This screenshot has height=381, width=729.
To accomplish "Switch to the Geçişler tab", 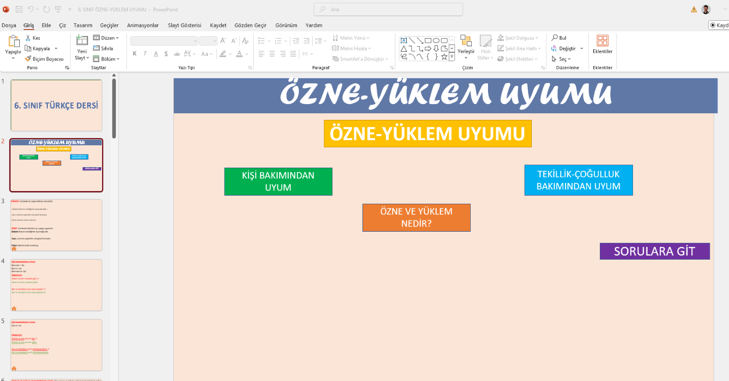I will [x=109, y=25].
